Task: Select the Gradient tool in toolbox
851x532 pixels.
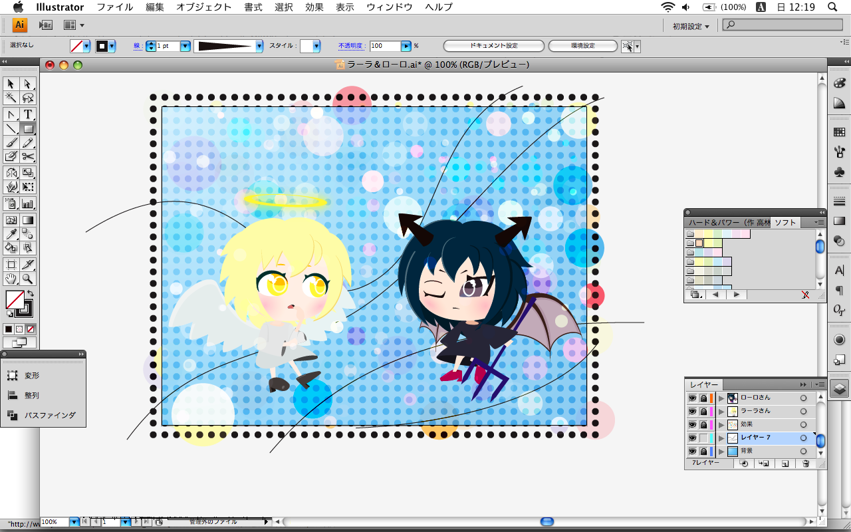Action: pyautogui.click(x=28, y=220)
